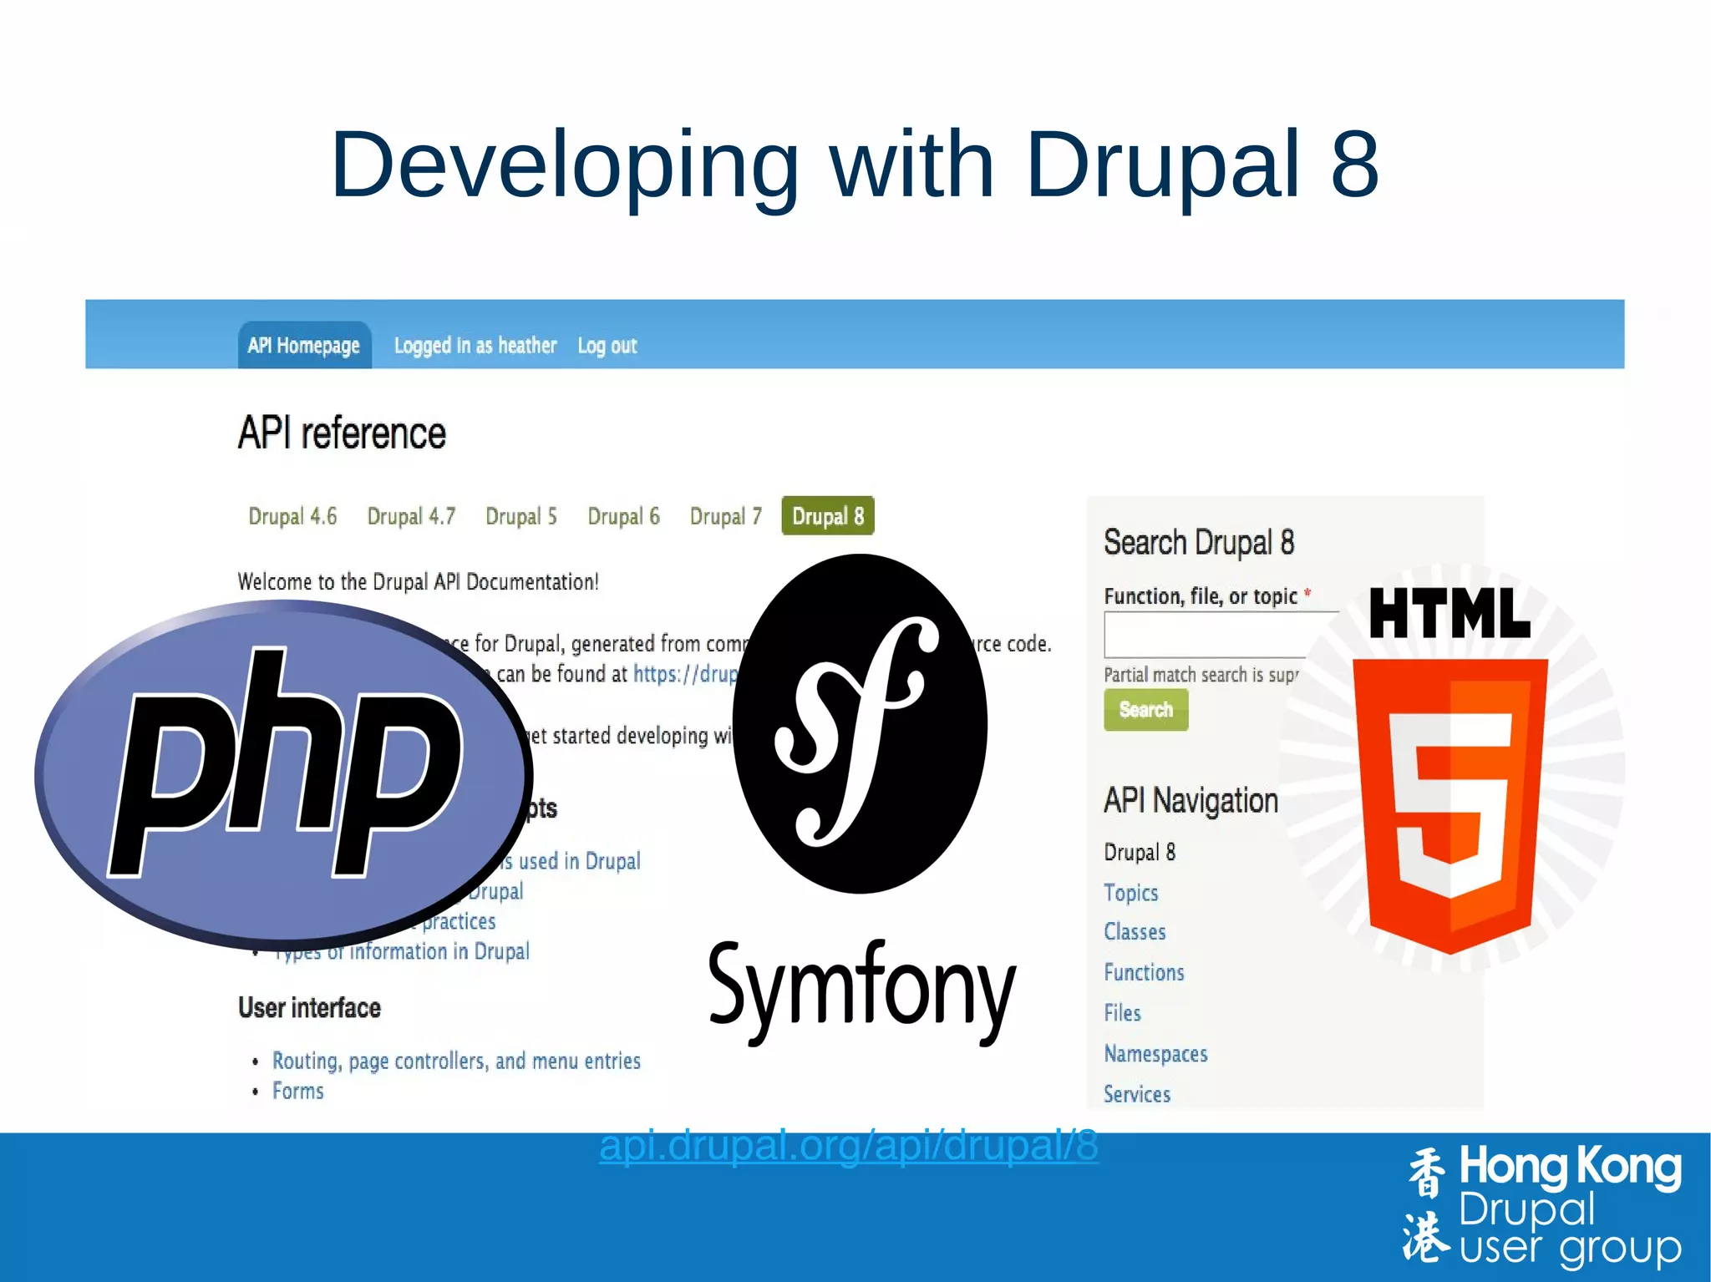Open the API Homepage tab
The height and width of the screenshot is (1282, 1711).
[304, 345]
